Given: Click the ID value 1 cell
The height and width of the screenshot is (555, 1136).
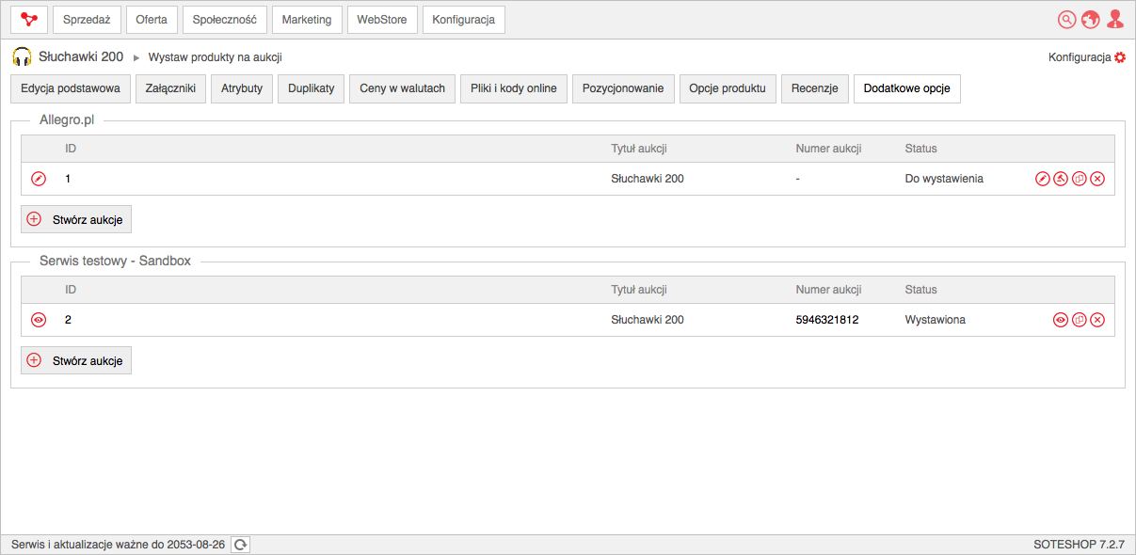Looking at the screenshot, I should coord(68,179).
